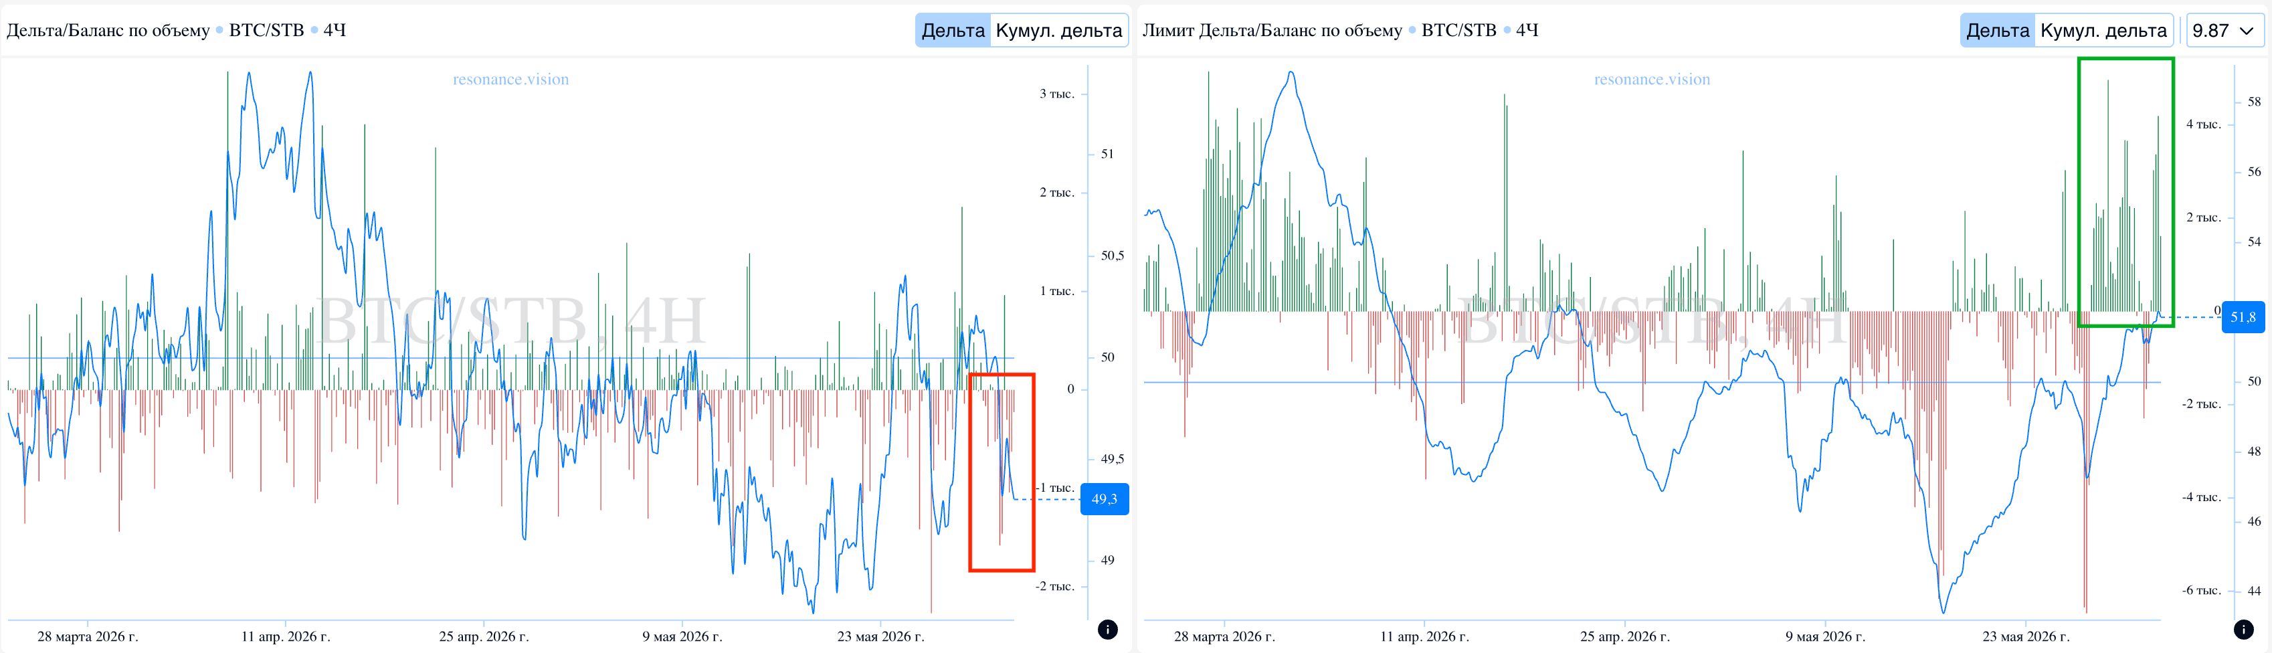Click the dropdown chevron next to 9.87
Image resolution: width=2272 pixels, height=653 pixels.
(2247, 31)
